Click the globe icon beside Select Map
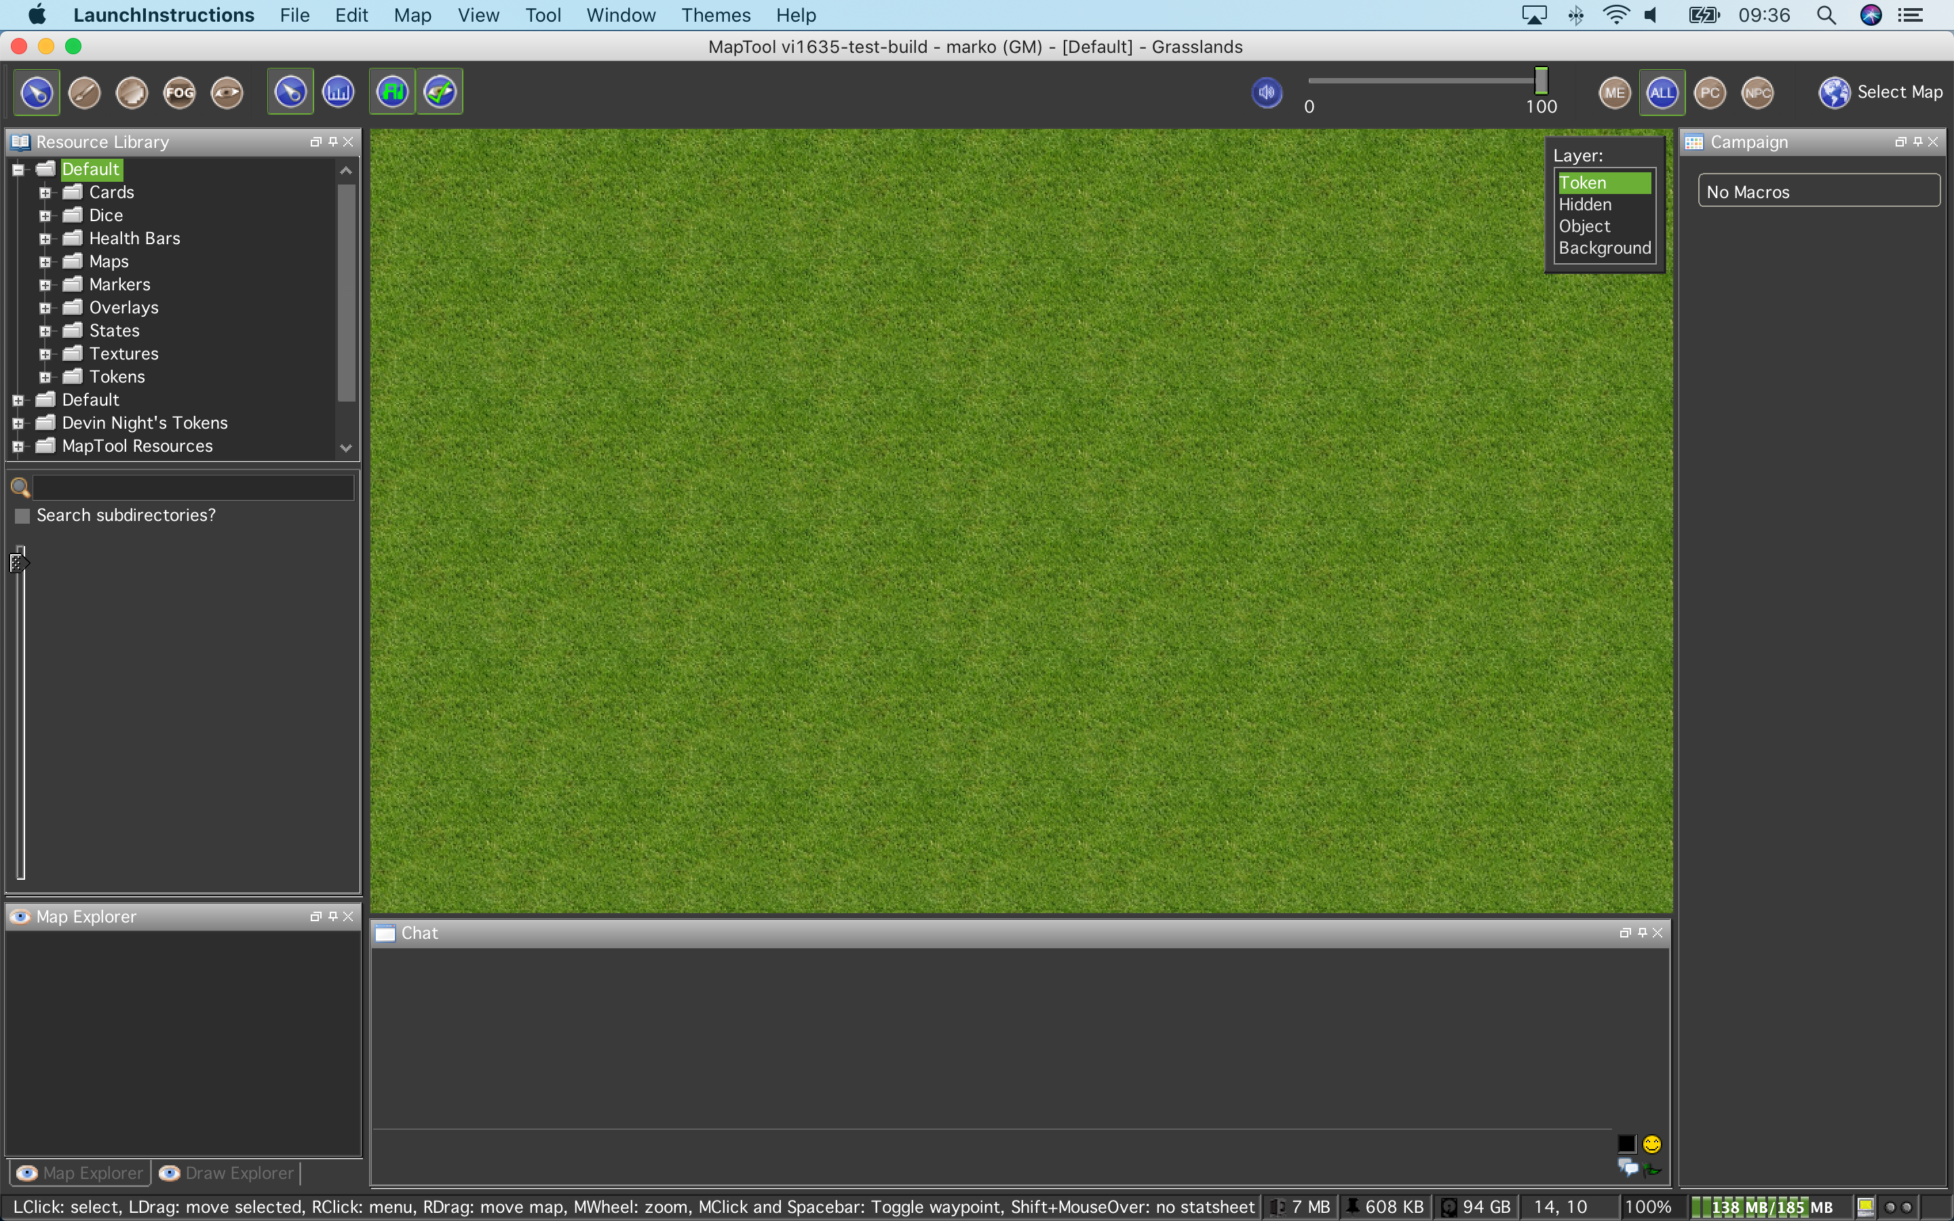This screenshot has width=1954, height=1221. coord(1835,92)
